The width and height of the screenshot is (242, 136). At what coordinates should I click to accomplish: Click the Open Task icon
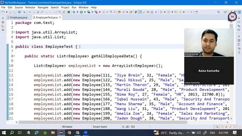131,12
